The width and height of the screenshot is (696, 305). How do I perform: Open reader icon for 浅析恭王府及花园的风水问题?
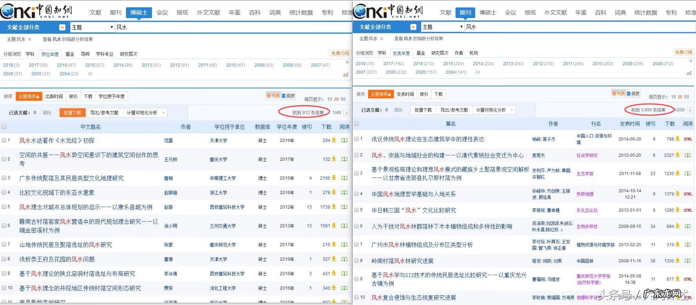344,259
